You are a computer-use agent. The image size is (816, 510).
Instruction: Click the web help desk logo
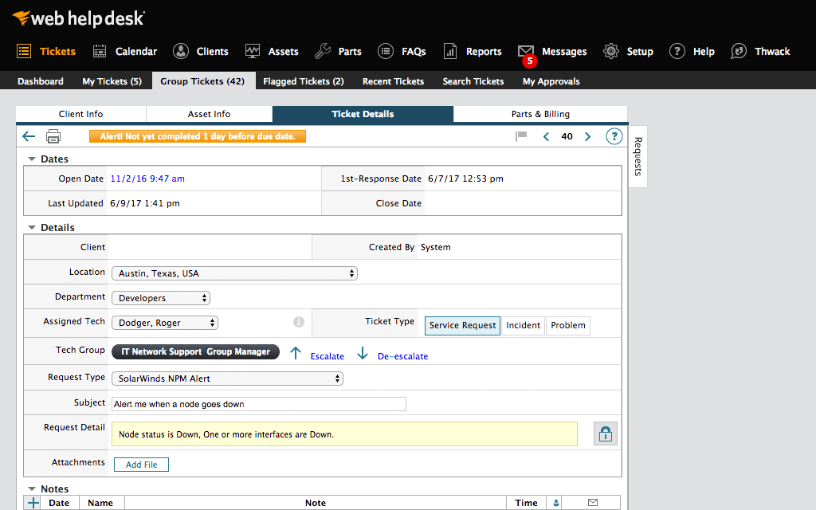79,18
